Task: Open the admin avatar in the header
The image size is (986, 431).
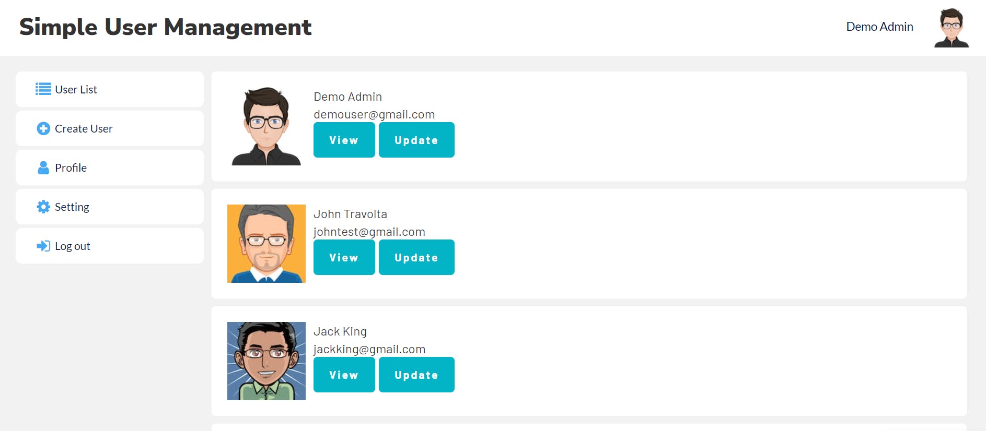Action: click(x=952, y=28)
